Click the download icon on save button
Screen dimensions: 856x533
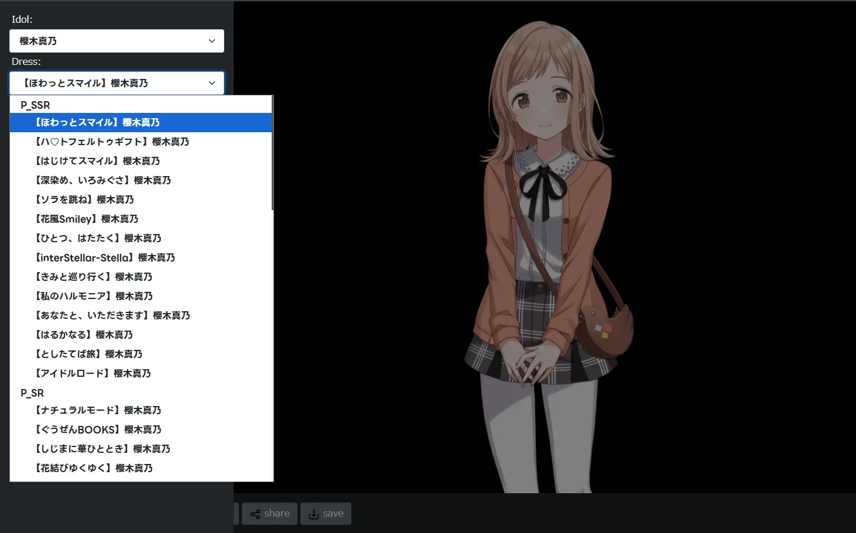coord(314,514)
